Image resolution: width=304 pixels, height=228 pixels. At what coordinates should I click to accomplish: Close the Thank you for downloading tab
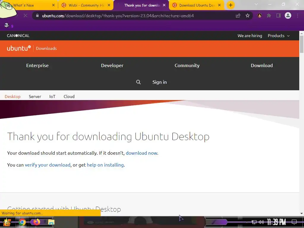pos(164,5)
